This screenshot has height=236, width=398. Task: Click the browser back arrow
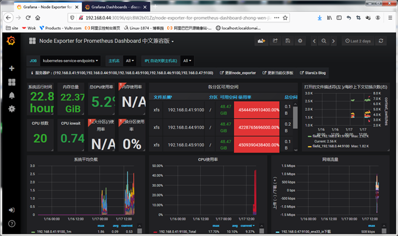coord(8,18)
